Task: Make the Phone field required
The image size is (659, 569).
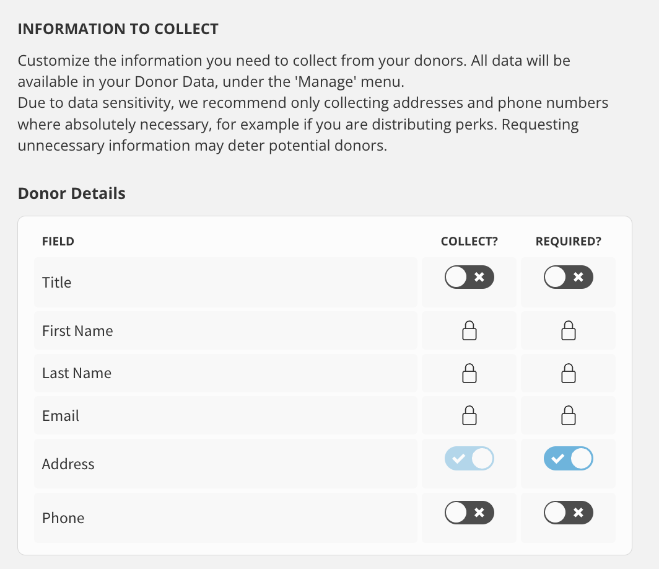Action: (x=568, y=512)
